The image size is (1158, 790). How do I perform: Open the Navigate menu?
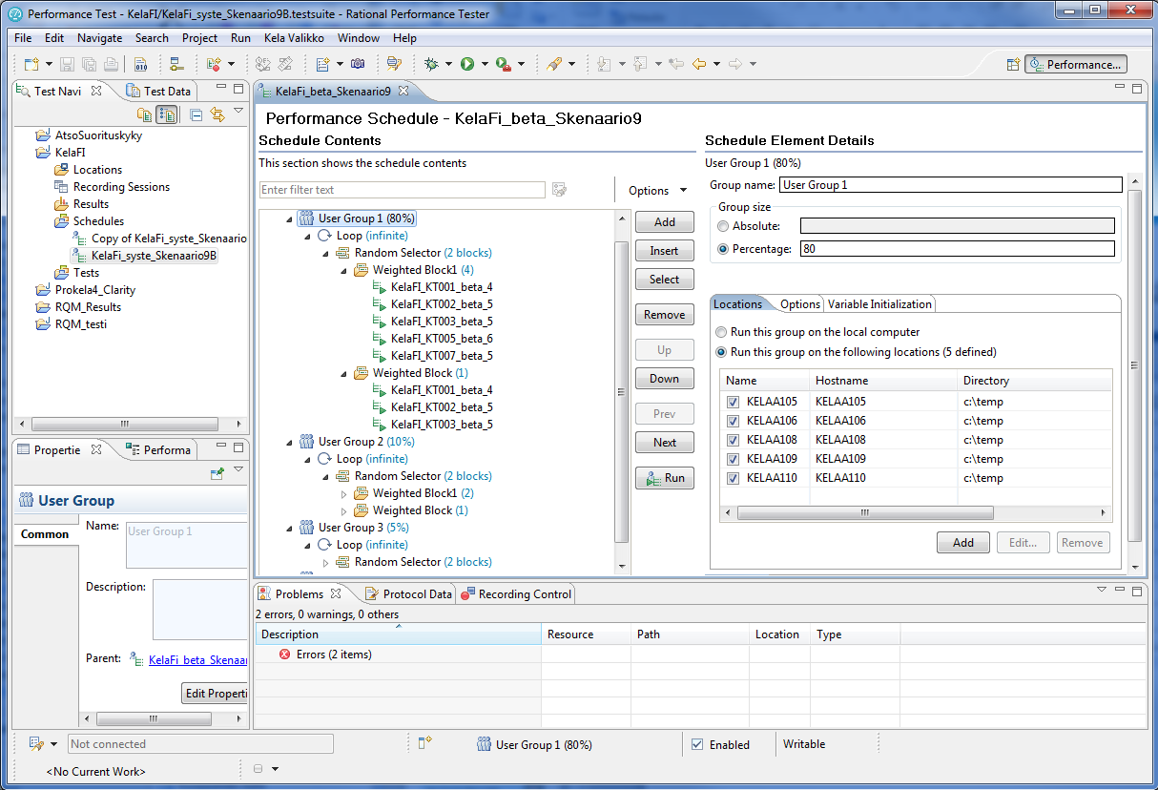tap(99, 38)
